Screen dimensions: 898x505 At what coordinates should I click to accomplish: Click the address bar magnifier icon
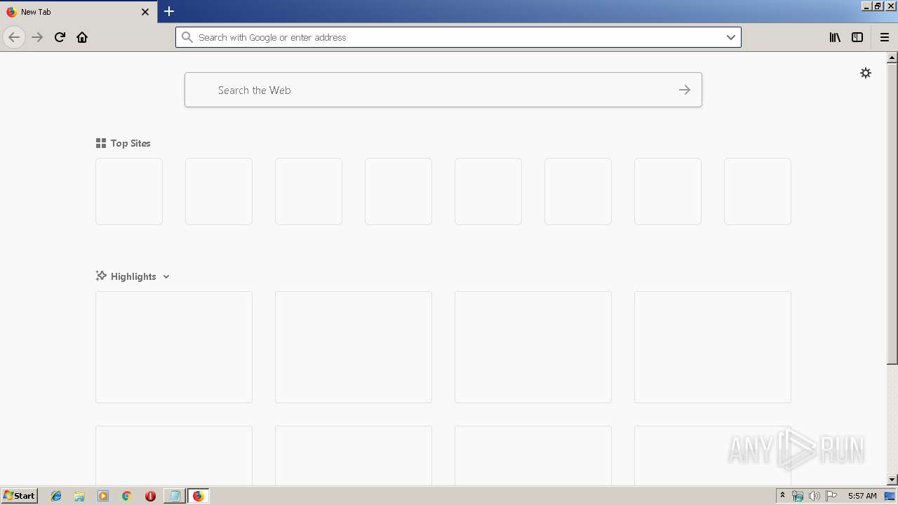187,37
